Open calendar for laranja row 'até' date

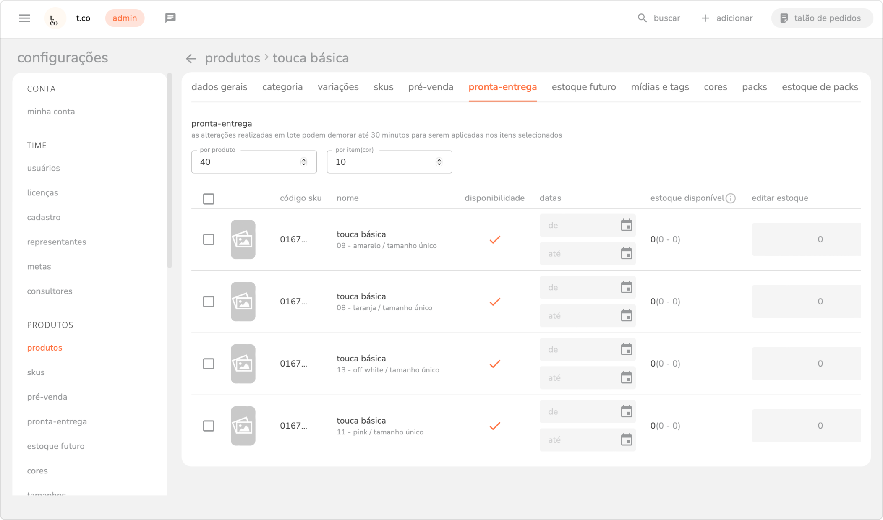click(626, 315)
